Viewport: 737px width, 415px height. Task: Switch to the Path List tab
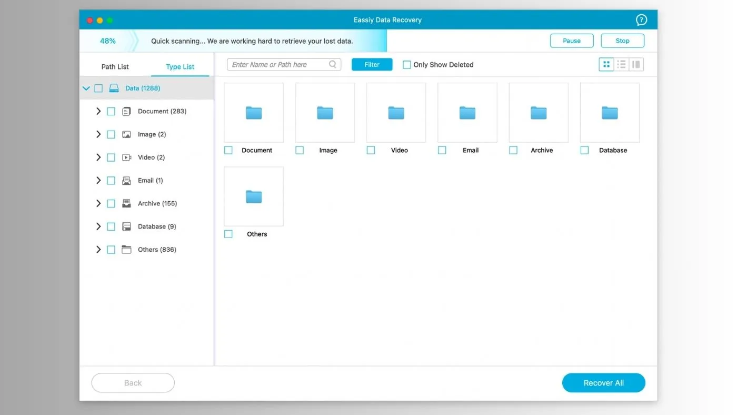(x=115, y=67)
